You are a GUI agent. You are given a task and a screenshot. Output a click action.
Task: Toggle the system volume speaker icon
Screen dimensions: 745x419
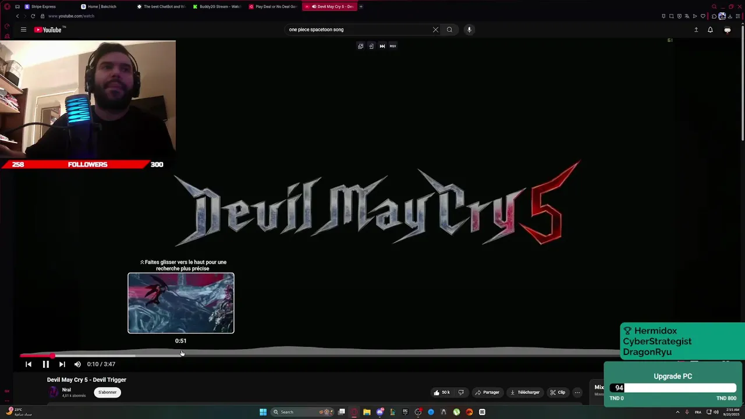click(716, 412)
